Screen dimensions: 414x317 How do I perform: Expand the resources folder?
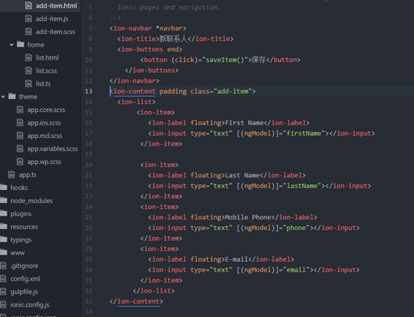[24, 227]
